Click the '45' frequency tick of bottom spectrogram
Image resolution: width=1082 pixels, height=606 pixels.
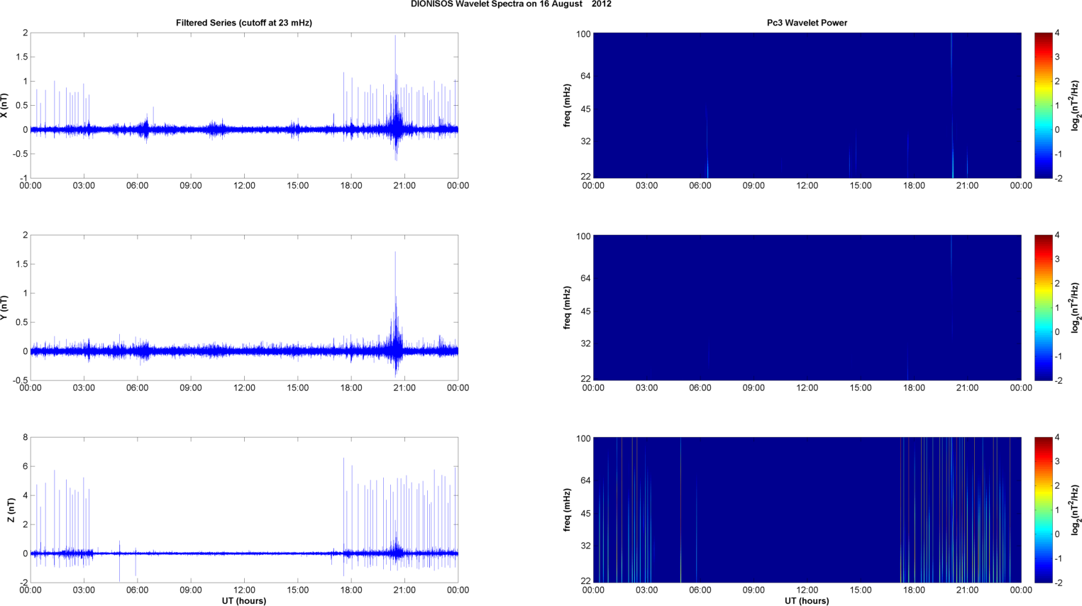pos(585,514)
